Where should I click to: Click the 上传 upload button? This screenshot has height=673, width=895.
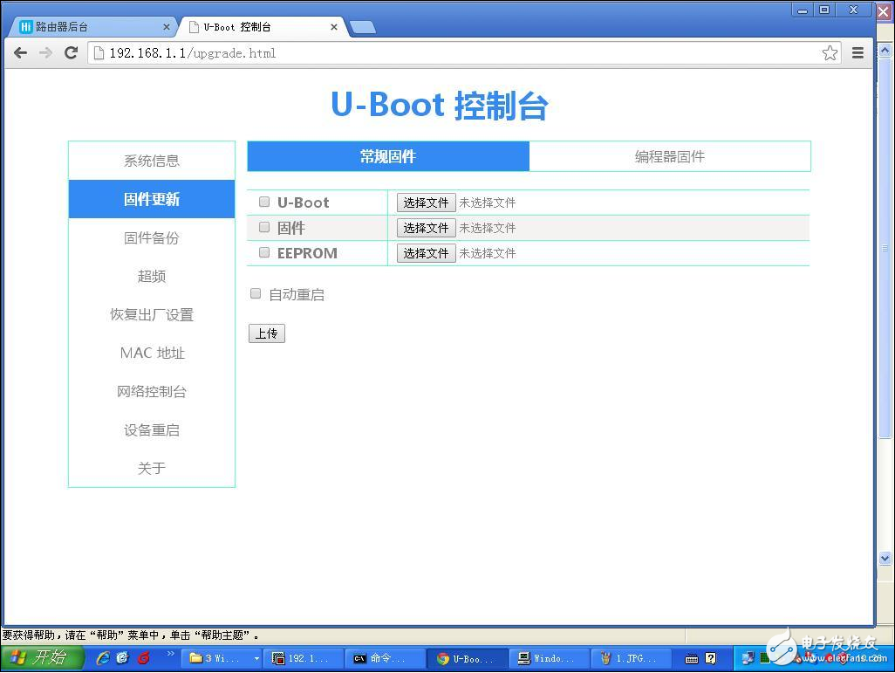click(x=266, y=333)
